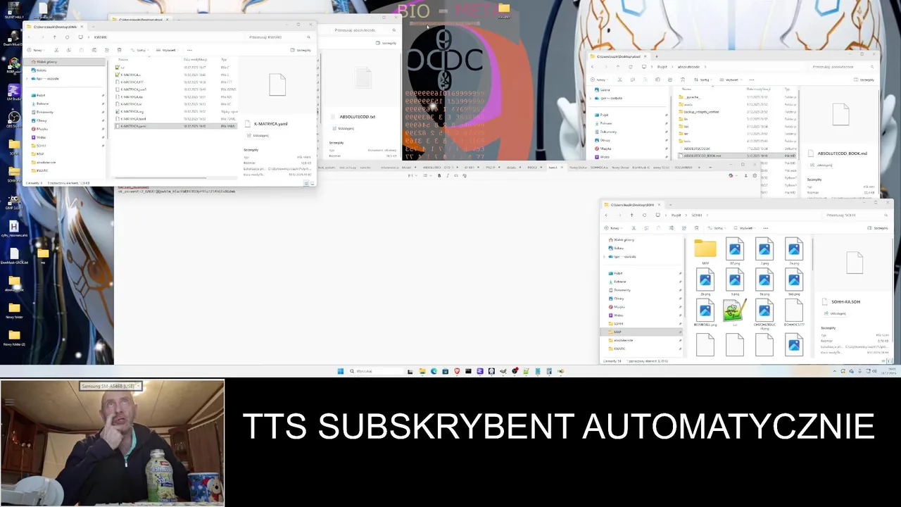Click the Pulpit breadcrumb in the absolutecode address bar

[x=662, y=67]
